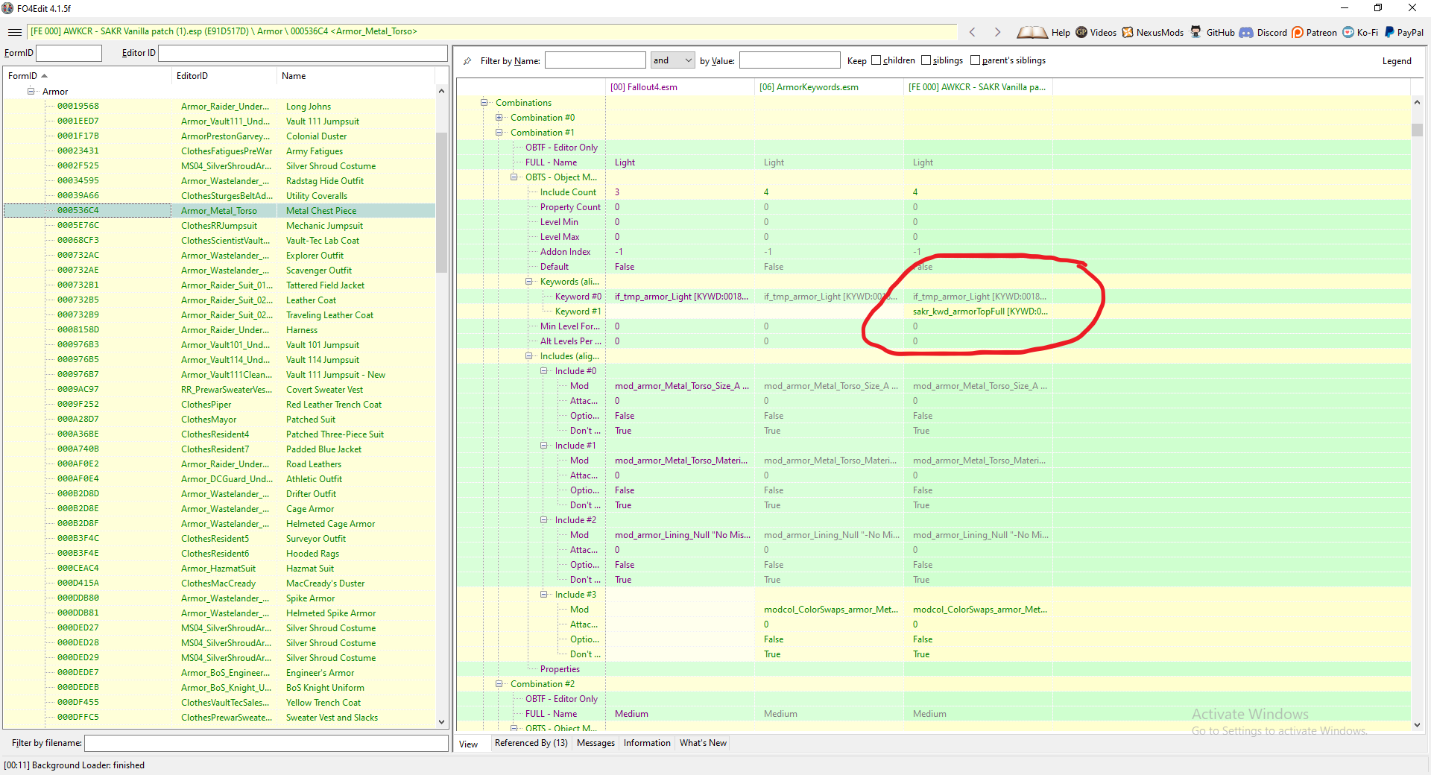Open the 'and' filter logic dropdown
1431x775 pixels.
(x=687, y=60)
